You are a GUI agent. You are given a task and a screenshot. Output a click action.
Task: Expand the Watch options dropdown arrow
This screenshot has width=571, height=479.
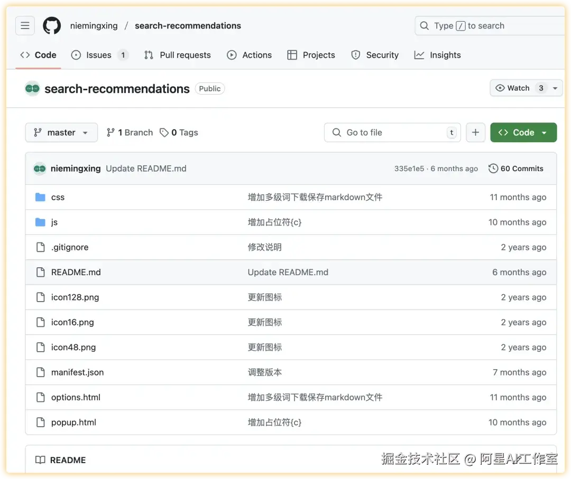555,88
